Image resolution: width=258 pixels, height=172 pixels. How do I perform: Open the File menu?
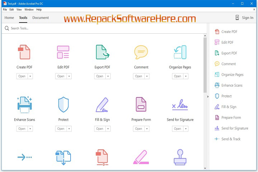[x=5, y=10]
